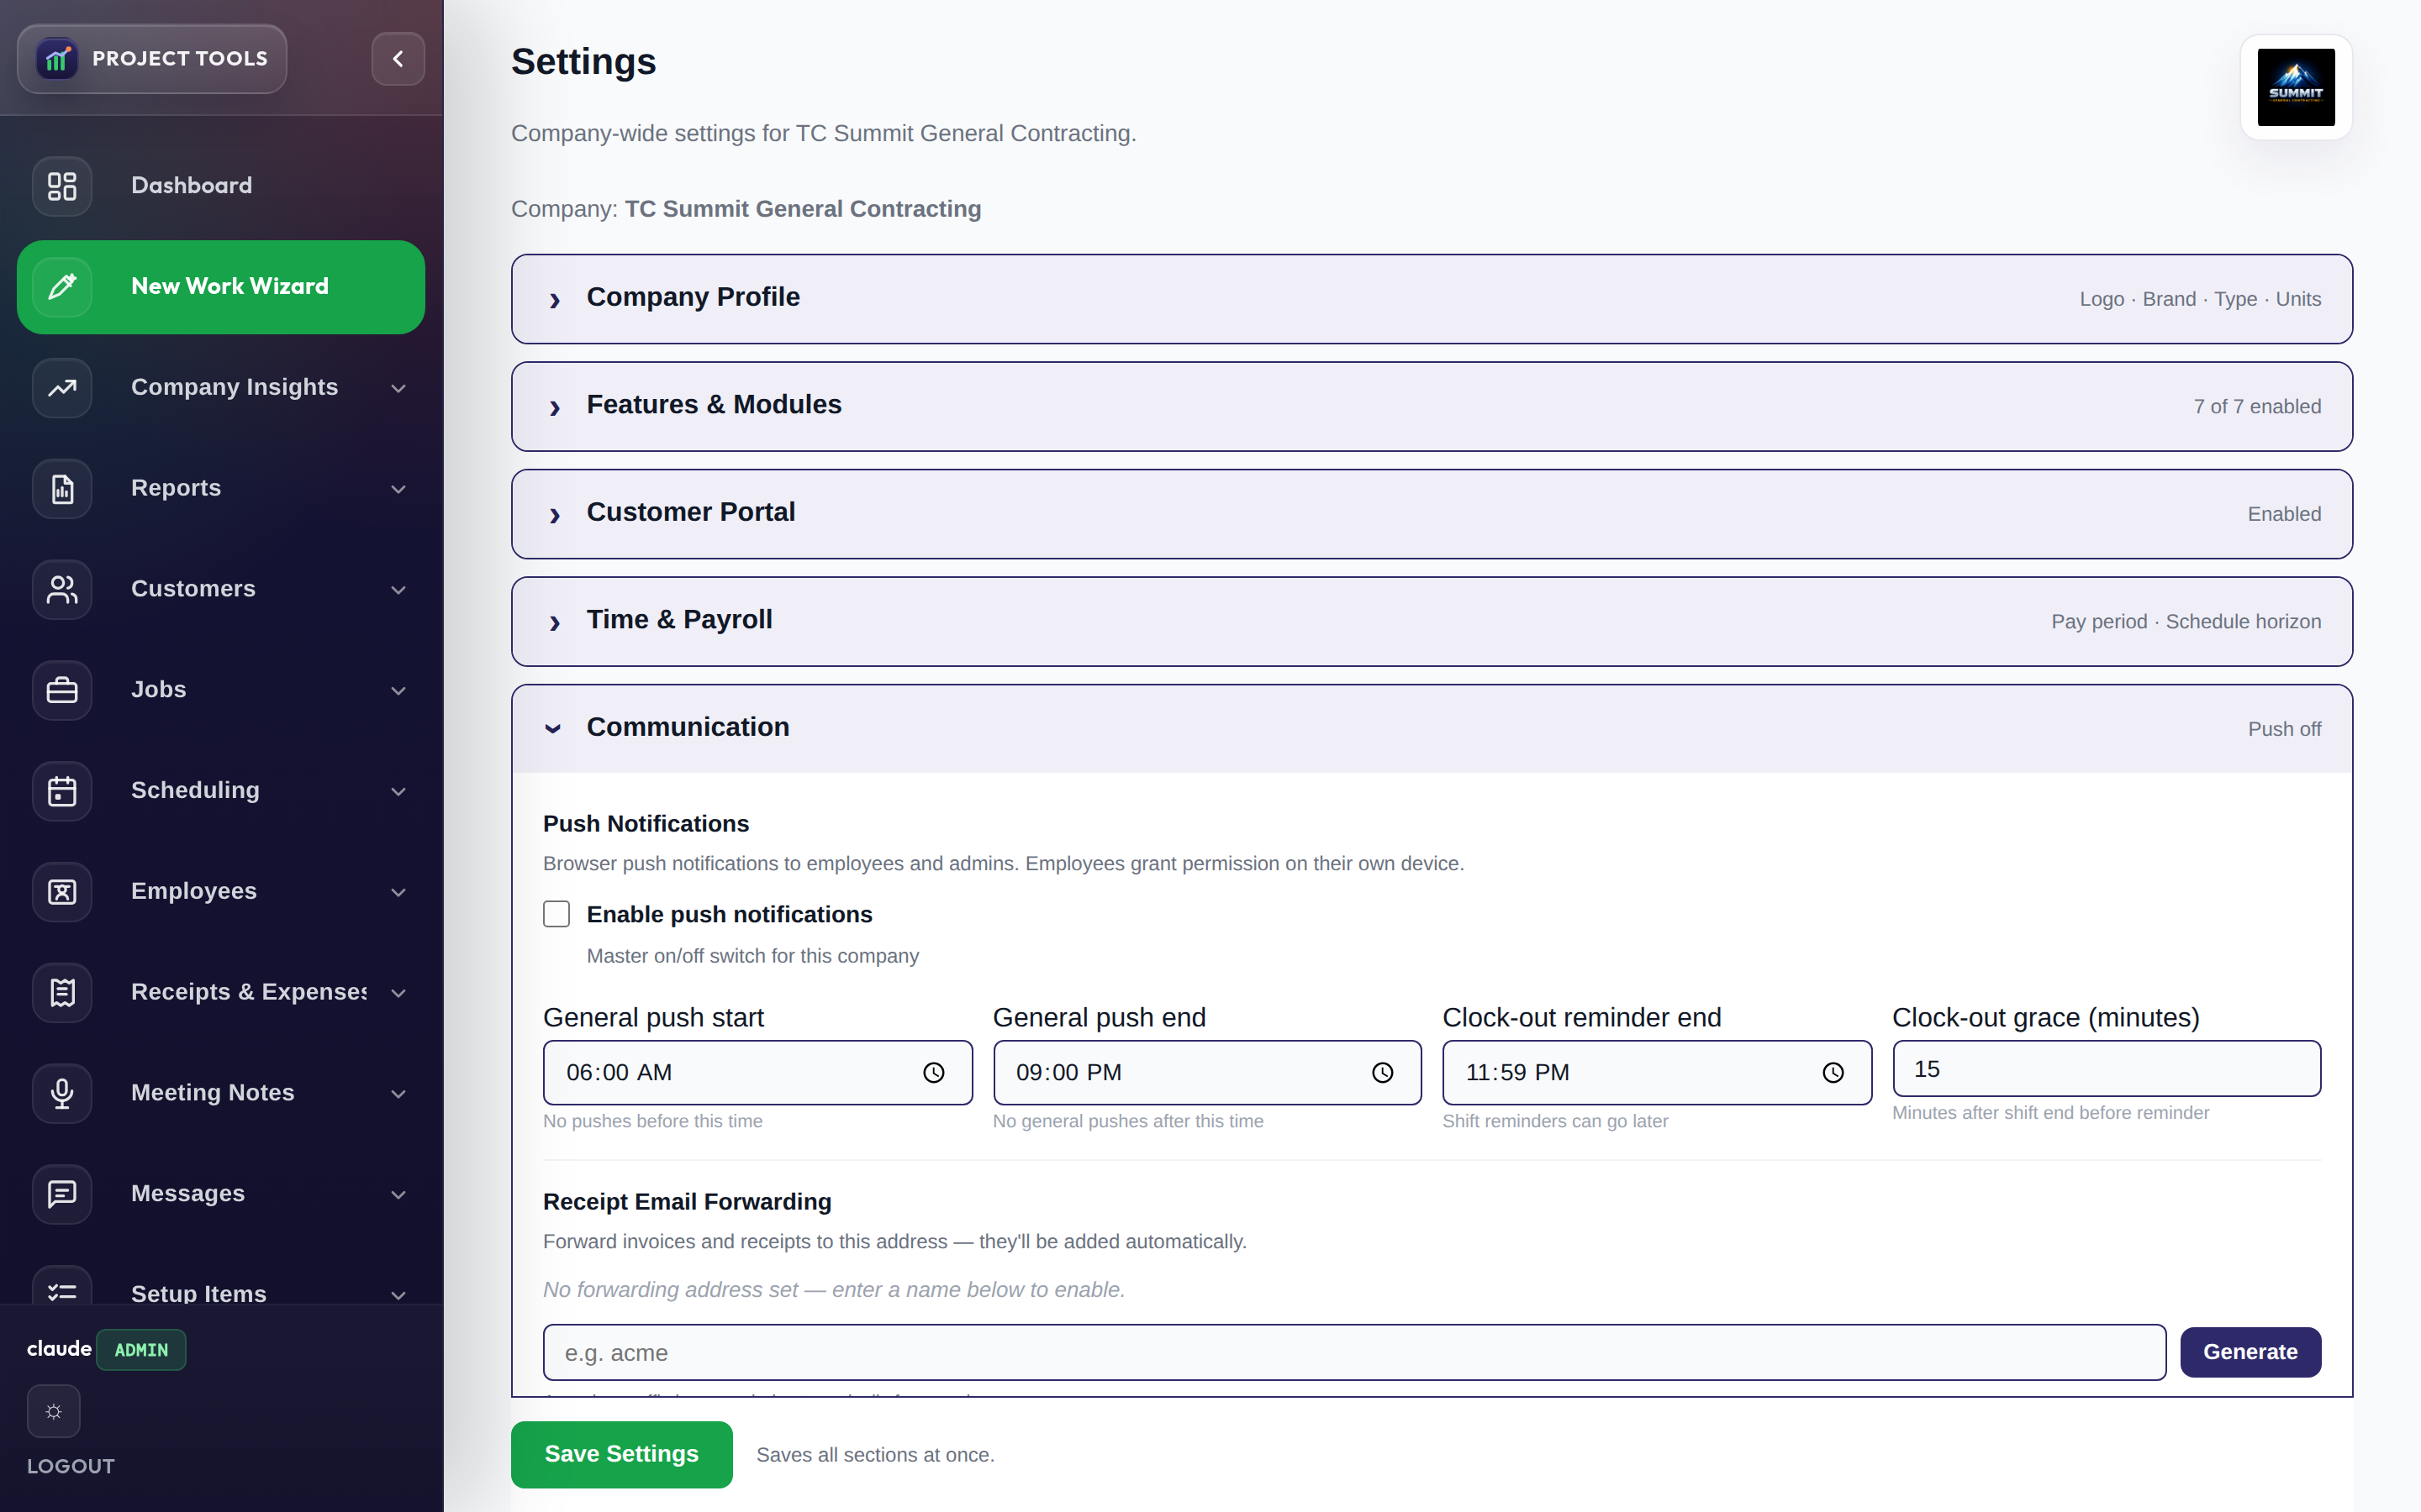Click the Summit company logo thumbnail
Image resolution: width=2421 pixels, height=1512 pixels.
(x=2296, y=87)
